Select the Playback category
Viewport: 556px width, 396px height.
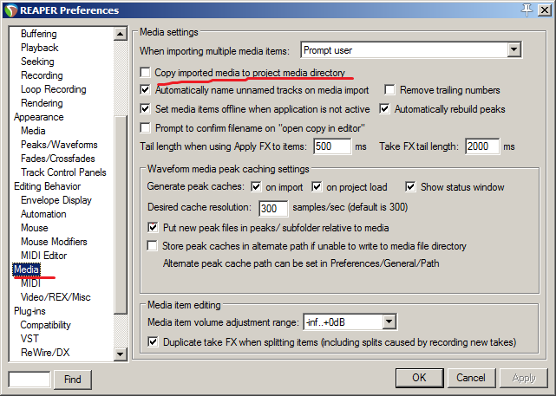pyautogui.click(x=40, y=48)
